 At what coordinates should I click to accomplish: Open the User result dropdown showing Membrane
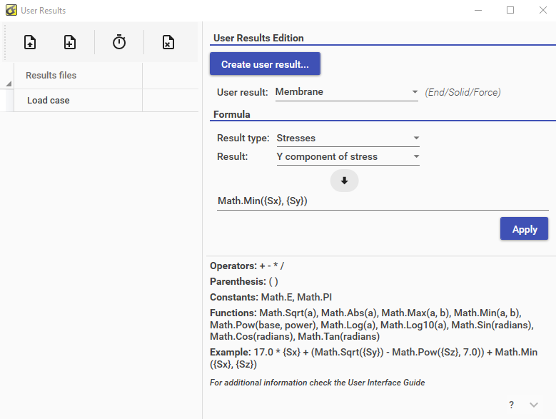click(347, 92)
